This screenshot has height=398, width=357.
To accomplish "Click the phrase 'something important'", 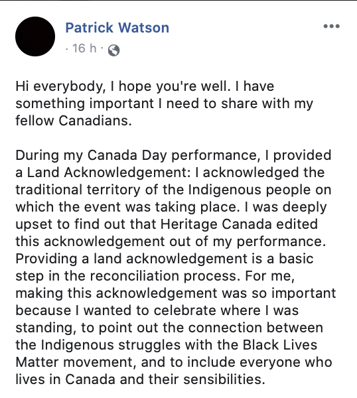I will 84,104.
